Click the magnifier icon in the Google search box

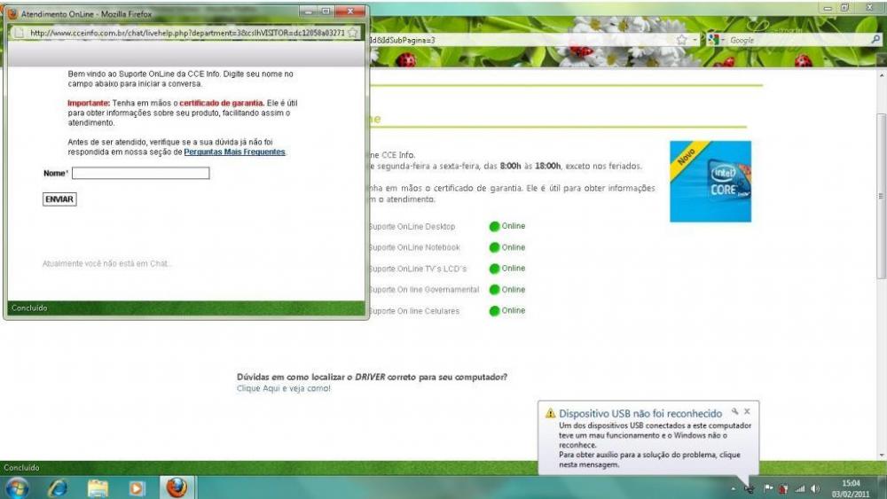pyautogui.click(x=875, y=40)
